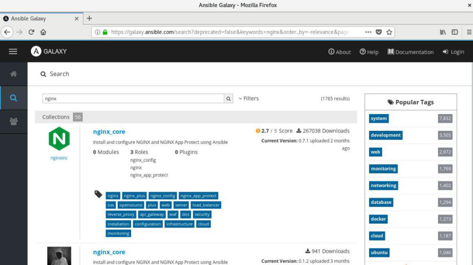Open the Help menu
The width and height of the screenshot is (473, 265).
369,52
